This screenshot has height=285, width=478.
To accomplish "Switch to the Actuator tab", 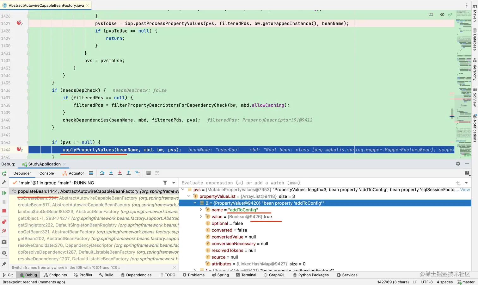I will [73, 173].
